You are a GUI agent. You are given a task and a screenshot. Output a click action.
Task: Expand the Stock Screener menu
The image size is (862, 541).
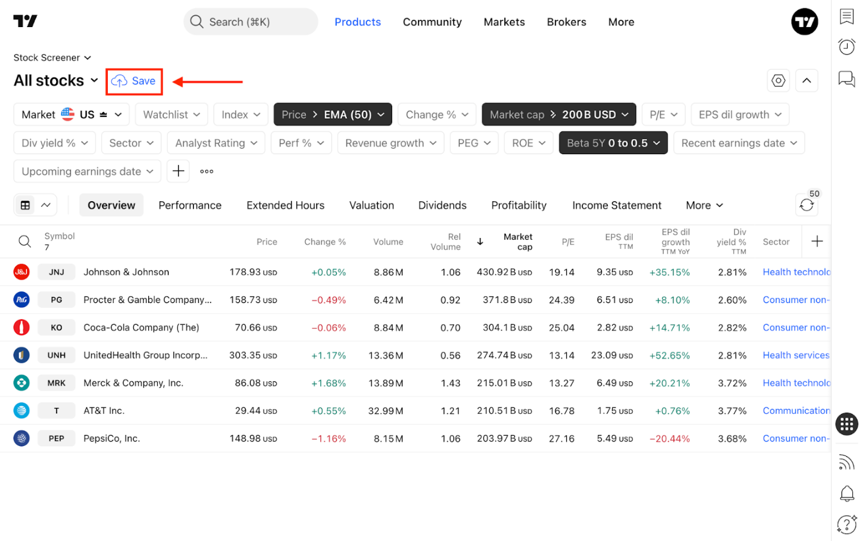point(52,58)
